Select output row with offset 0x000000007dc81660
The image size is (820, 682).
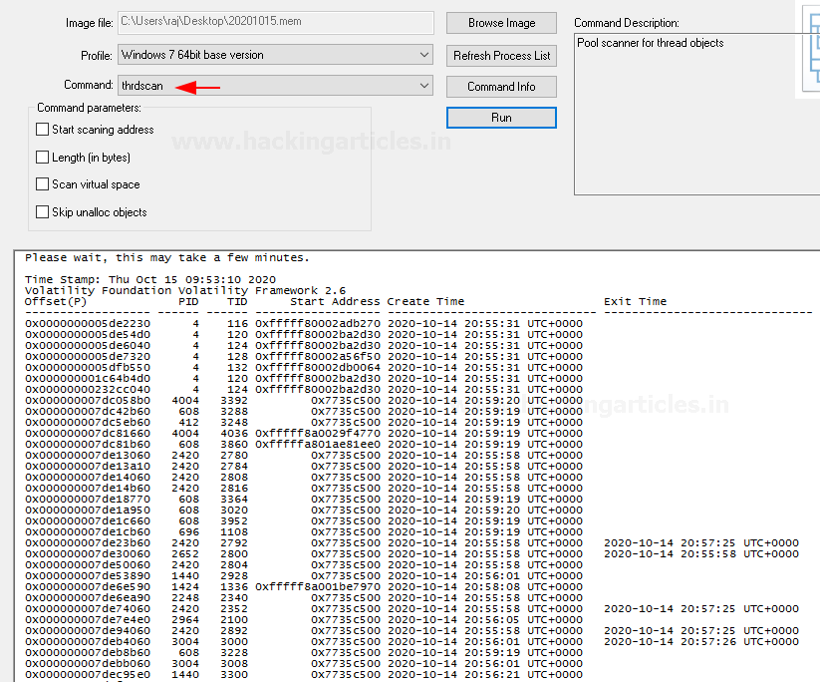coord(88,434)
